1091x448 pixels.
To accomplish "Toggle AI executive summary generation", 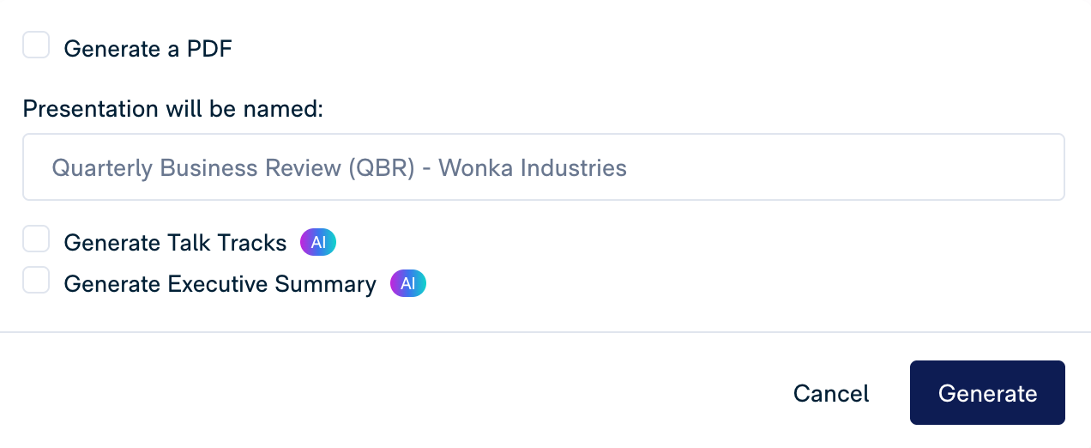I will coord(36,281).
